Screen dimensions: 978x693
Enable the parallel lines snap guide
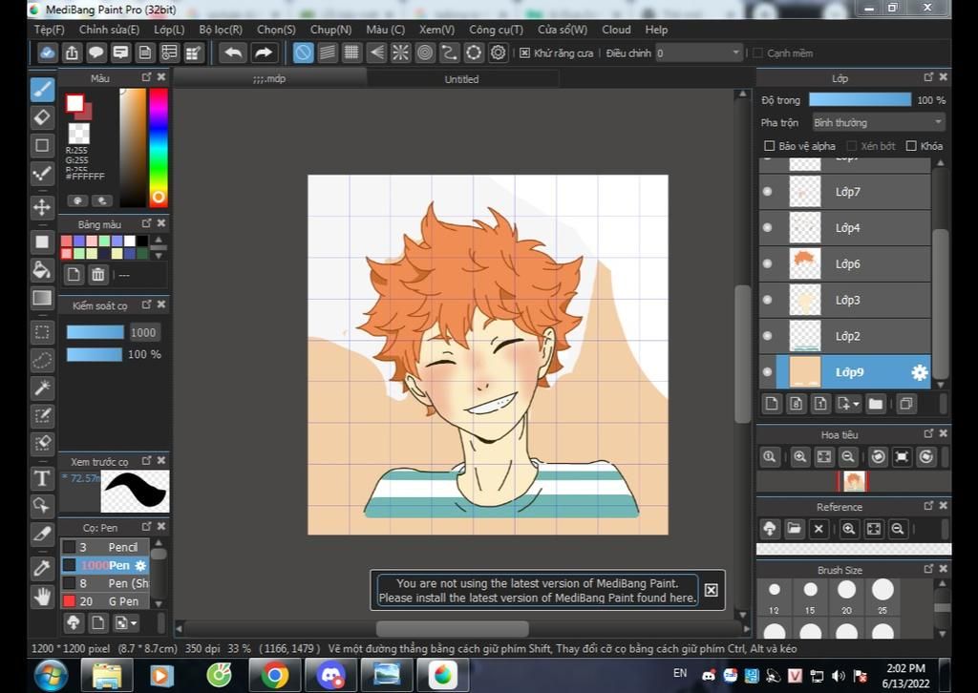click(x=328, y=52)
